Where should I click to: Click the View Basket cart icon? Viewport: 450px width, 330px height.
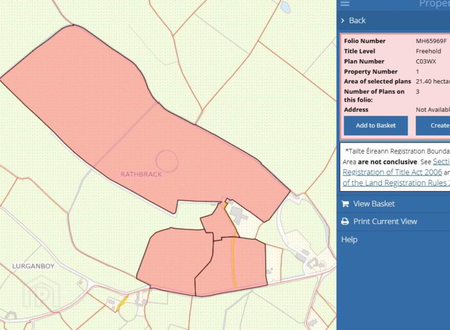pos(345,204)
